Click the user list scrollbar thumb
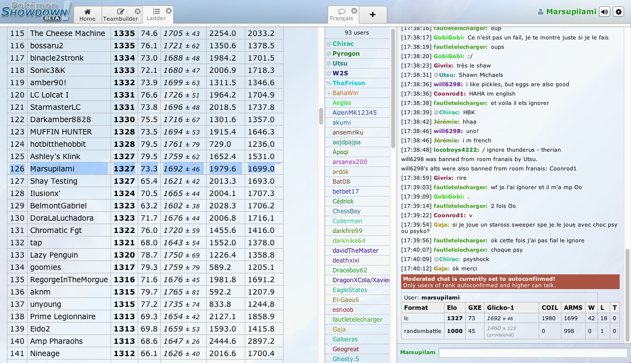Screen dimensions: 631x363 click(393, 89)
